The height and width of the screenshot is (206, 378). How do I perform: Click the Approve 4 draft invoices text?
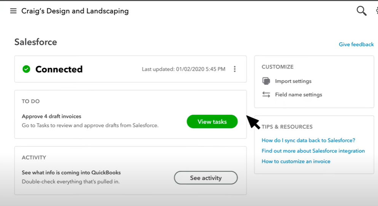pos(51,116)
